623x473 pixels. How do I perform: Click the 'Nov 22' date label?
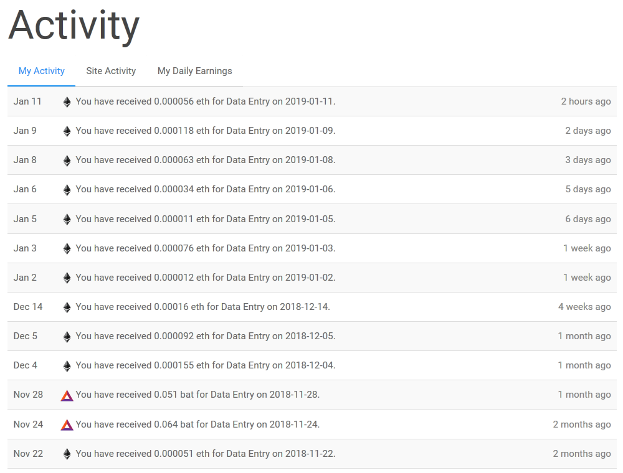(28, 454)
